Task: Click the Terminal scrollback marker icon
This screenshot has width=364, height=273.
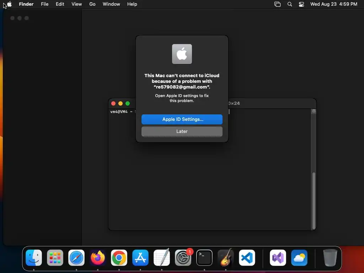Action: (314, 111)
